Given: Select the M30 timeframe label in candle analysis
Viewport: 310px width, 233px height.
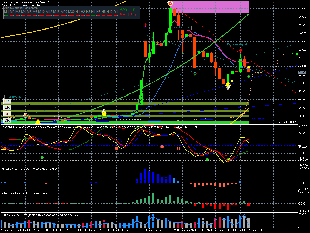Looking at the screenshot, I should click(72, 12).
